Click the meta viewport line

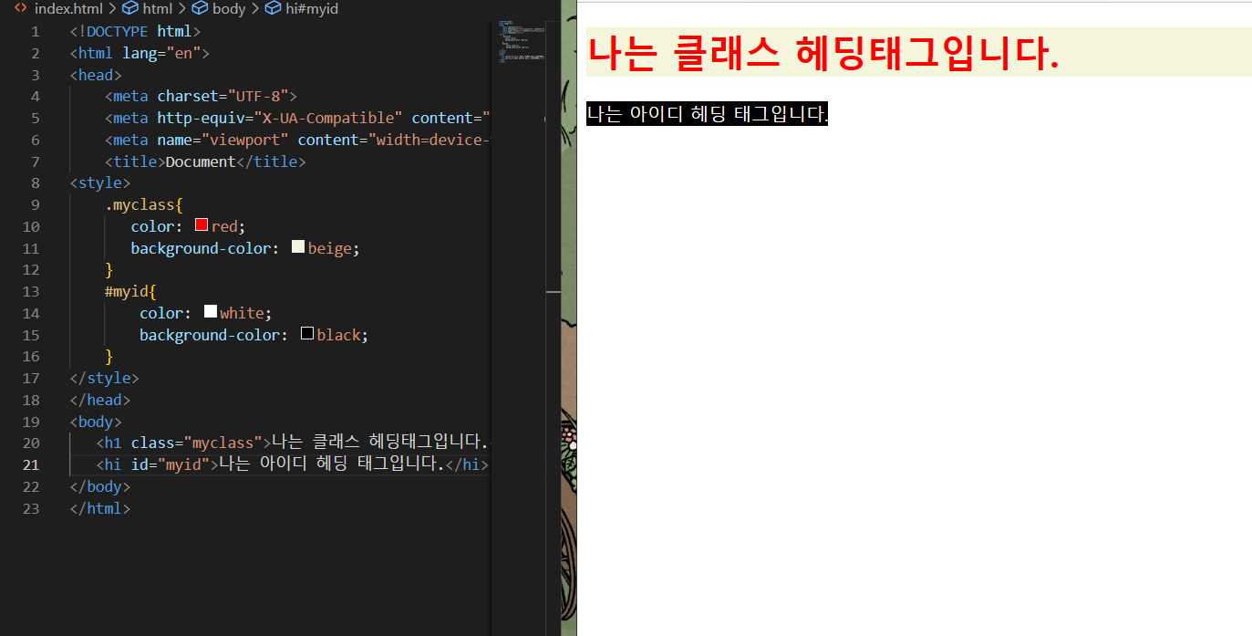(298, 140)
